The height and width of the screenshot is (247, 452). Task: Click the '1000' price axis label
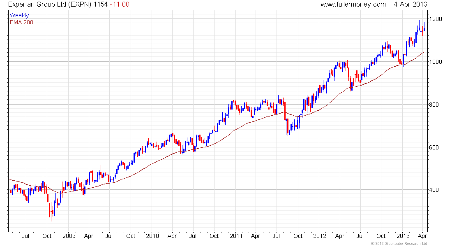click(x=436, y=62)
